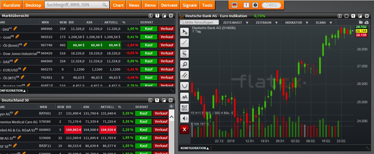Open the folder icon in chart toolbar
Viewport: 374px width, 154px height.
tap(361, 22)
